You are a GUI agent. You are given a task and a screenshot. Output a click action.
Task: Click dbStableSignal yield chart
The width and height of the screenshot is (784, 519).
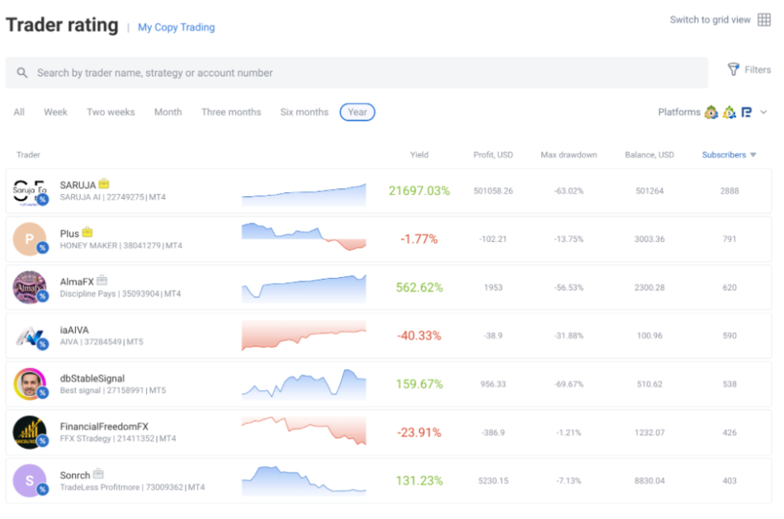click(x=304, y=384)
